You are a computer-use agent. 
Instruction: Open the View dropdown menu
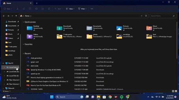(70, 9)
